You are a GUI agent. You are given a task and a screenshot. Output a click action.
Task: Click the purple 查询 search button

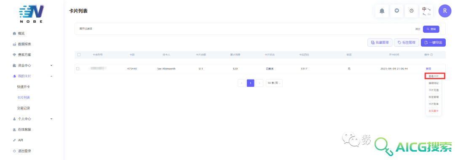(x=431, y=29)
